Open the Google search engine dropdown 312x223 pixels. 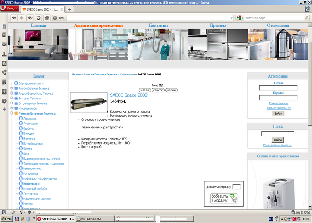[x=240, y=18]
